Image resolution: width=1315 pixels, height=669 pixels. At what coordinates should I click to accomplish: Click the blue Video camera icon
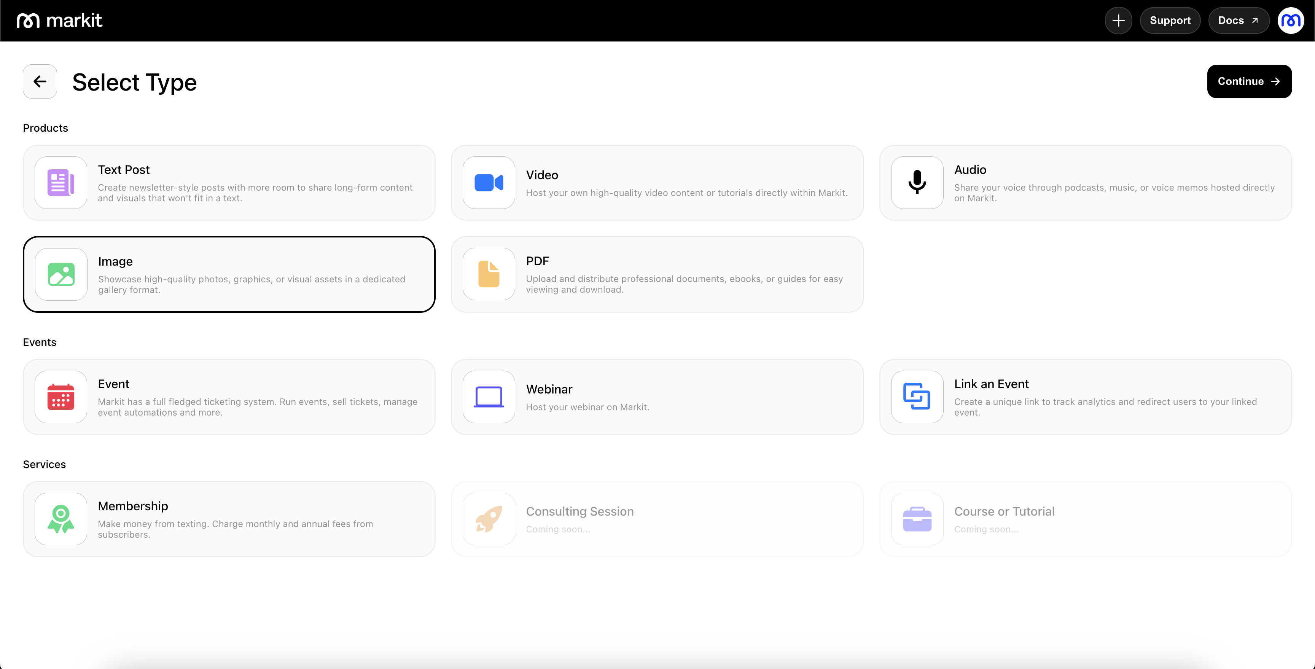(x=489, y=182)
